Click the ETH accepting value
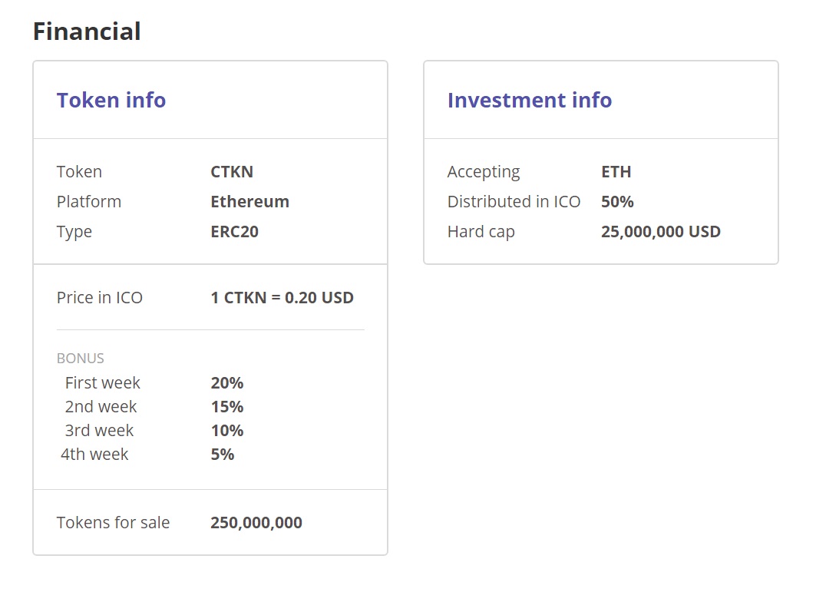 616,172
